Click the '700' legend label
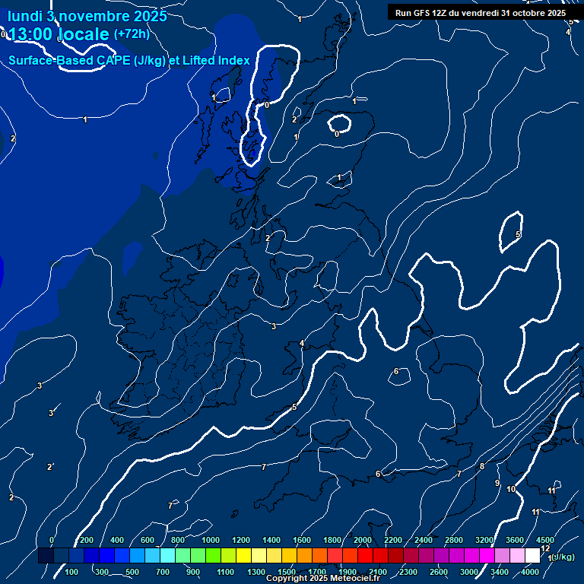584x584 pixels. coord(163,572)
